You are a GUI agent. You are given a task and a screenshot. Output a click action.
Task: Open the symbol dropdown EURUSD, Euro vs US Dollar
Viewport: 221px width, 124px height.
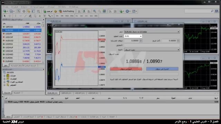click(152, 32)
